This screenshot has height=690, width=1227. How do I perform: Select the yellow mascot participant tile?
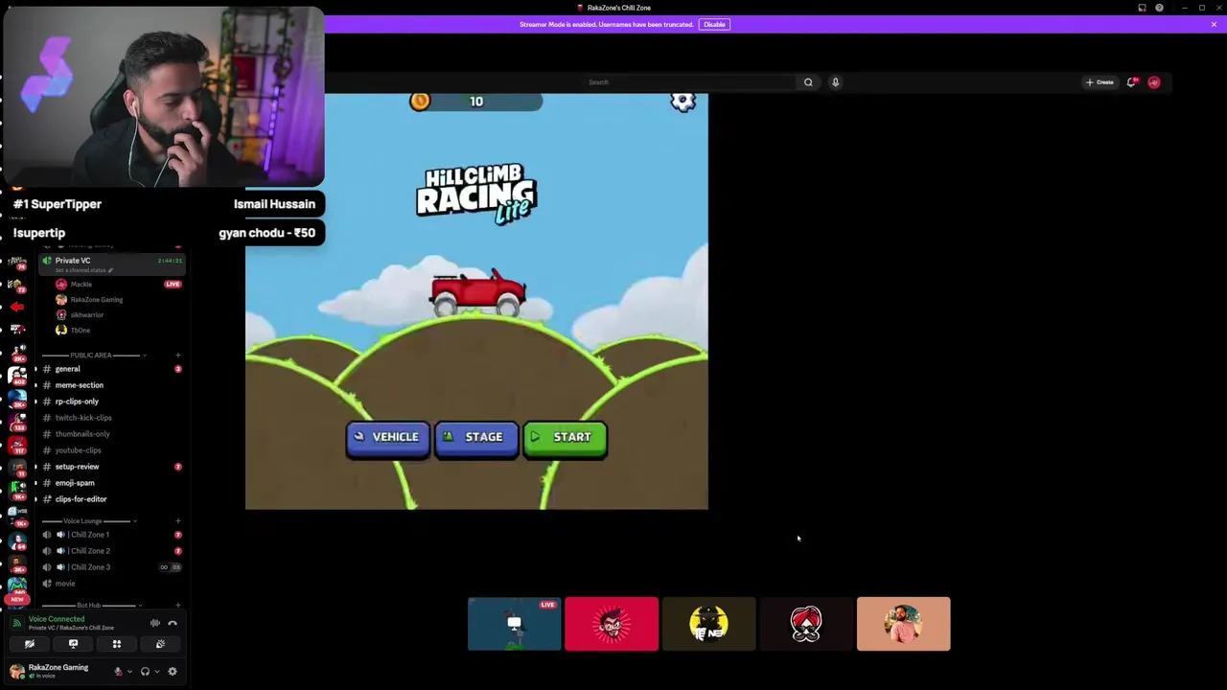[x=709, y=624]
